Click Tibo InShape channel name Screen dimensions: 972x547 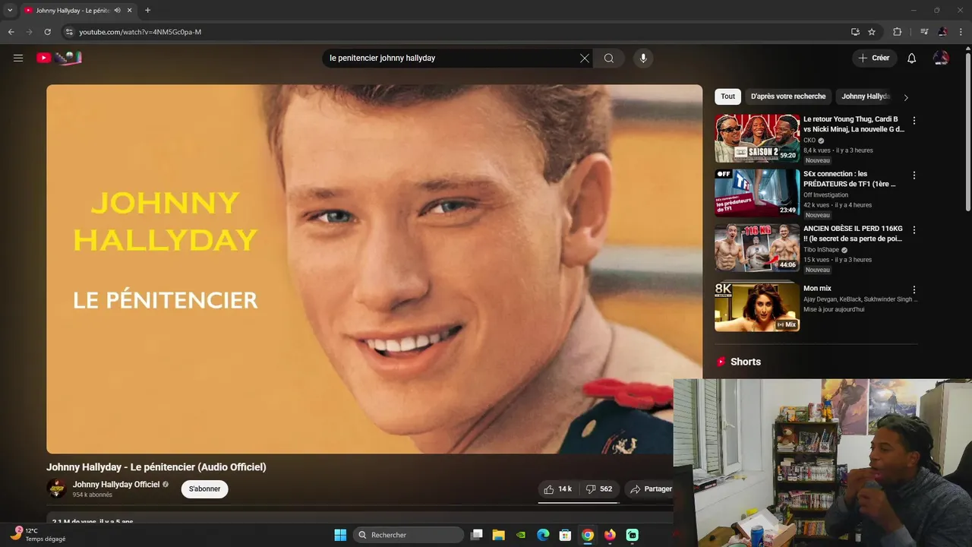click(821, 250)
